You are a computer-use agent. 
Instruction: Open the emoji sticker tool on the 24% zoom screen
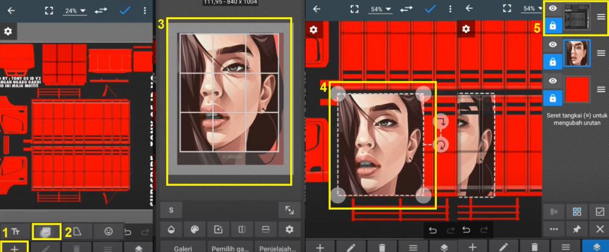(108, 231)
